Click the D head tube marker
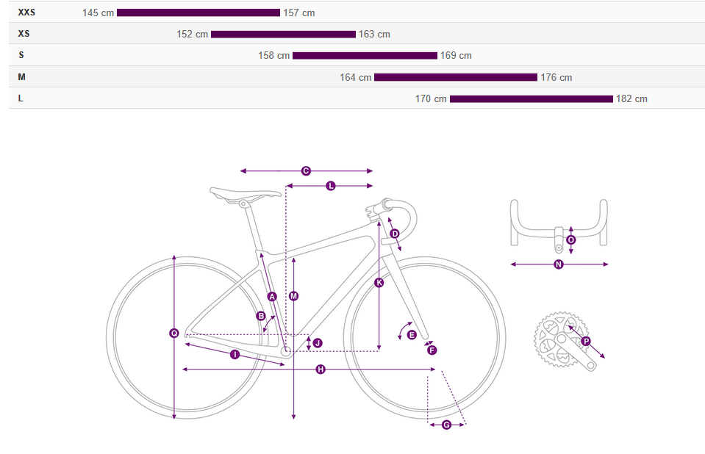The width and height of the screenshot is (705, 454). pyautogui.click(x=395, y=234)
